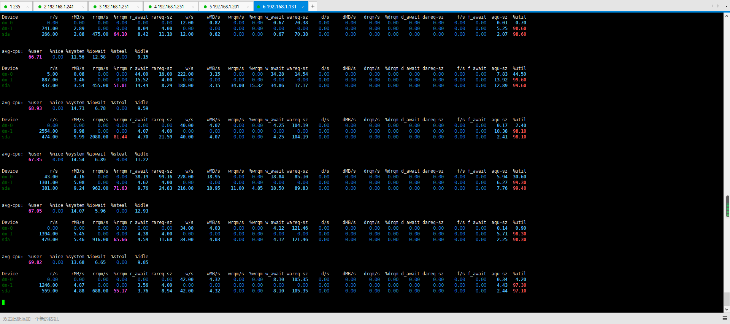Switch to the 5 192.168.1.201 tab

[225, 6]
